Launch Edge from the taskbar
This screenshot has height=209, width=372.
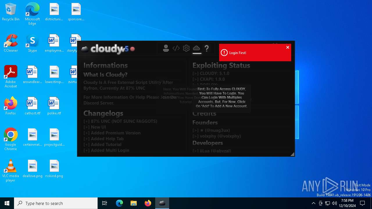point(119,203)
